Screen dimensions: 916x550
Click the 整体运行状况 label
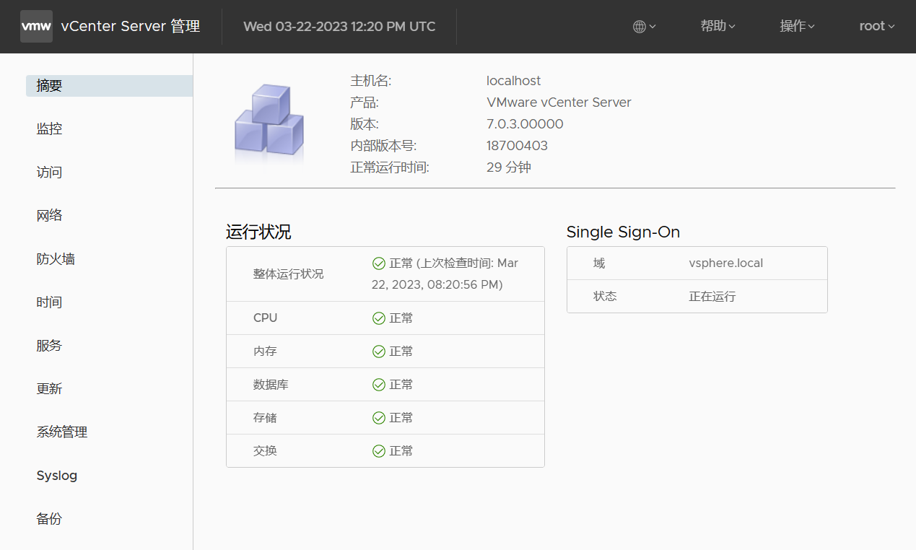[289, 274]
